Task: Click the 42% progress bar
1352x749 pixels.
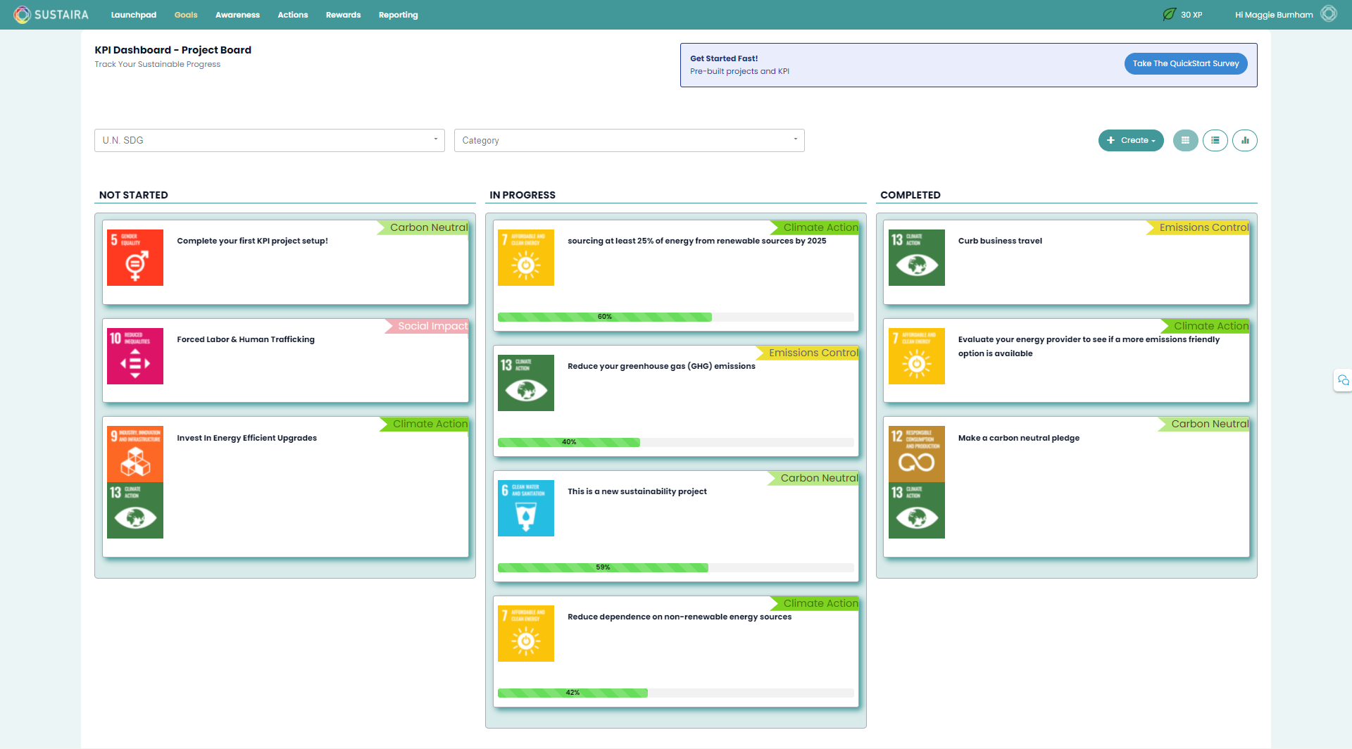Action: tap(676, 693)
